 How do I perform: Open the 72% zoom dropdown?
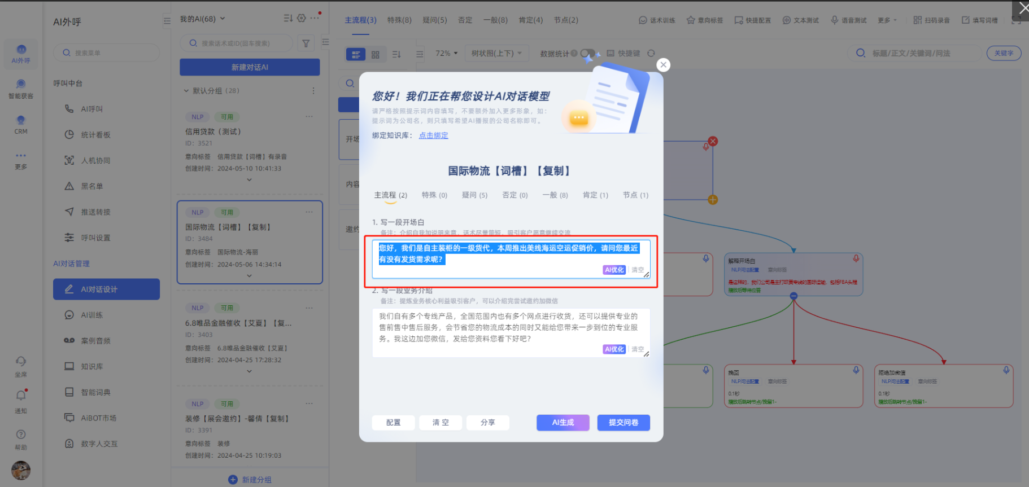(446, 54)
